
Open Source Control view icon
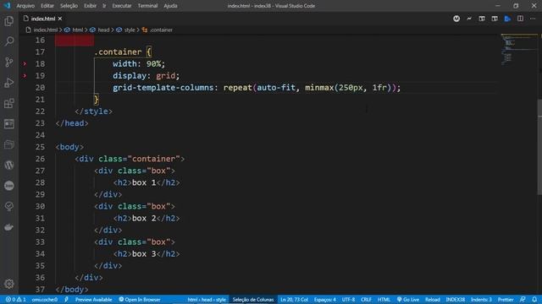pyautogui.click(x=9, y=62)
